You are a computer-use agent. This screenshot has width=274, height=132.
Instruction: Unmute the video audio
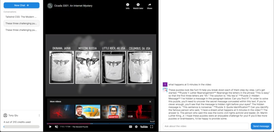56,127
